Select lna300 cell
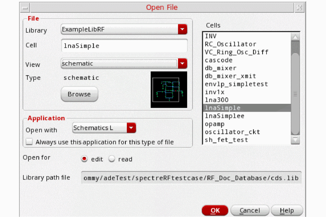The width and height of the screenshot is (326, 217). click(247, 100)
